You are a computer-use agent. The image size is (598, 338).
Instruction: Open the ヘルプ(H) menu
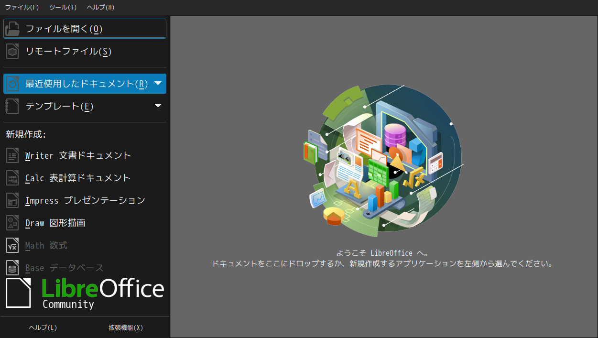pyautogui.click(x=100, y=7)
